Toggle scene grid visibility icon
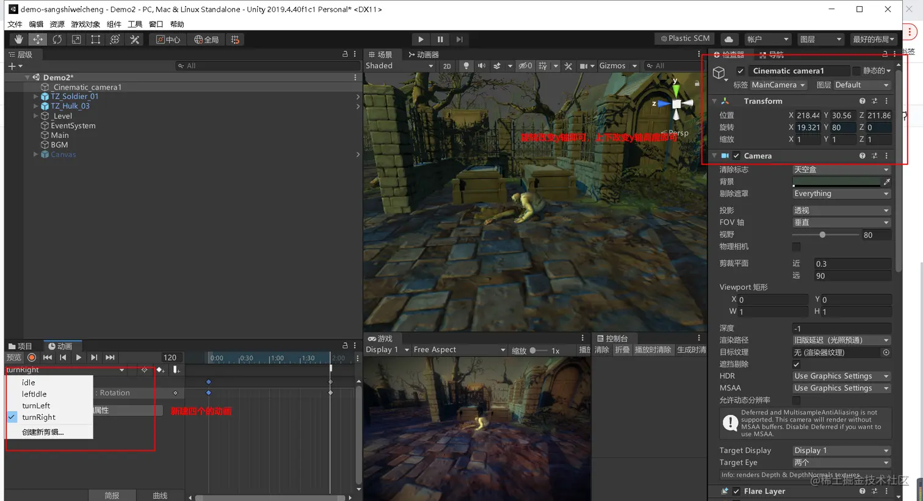Viewport: 923px width, 501px height. (543, 66)
